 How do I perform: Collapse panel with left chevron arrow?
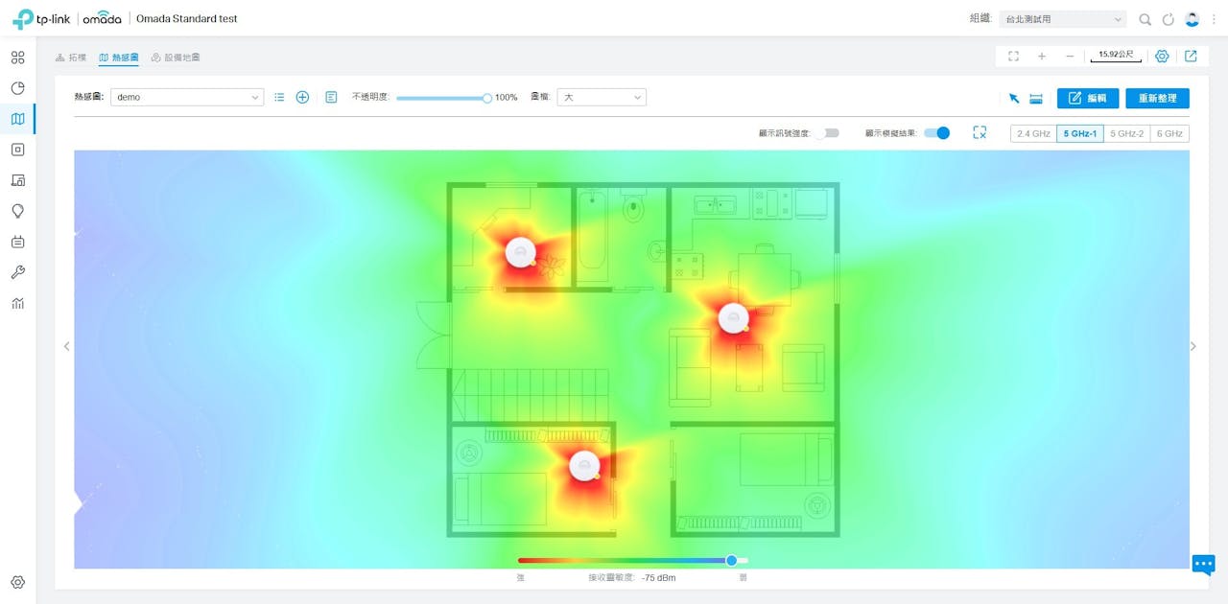click(66, 346)
